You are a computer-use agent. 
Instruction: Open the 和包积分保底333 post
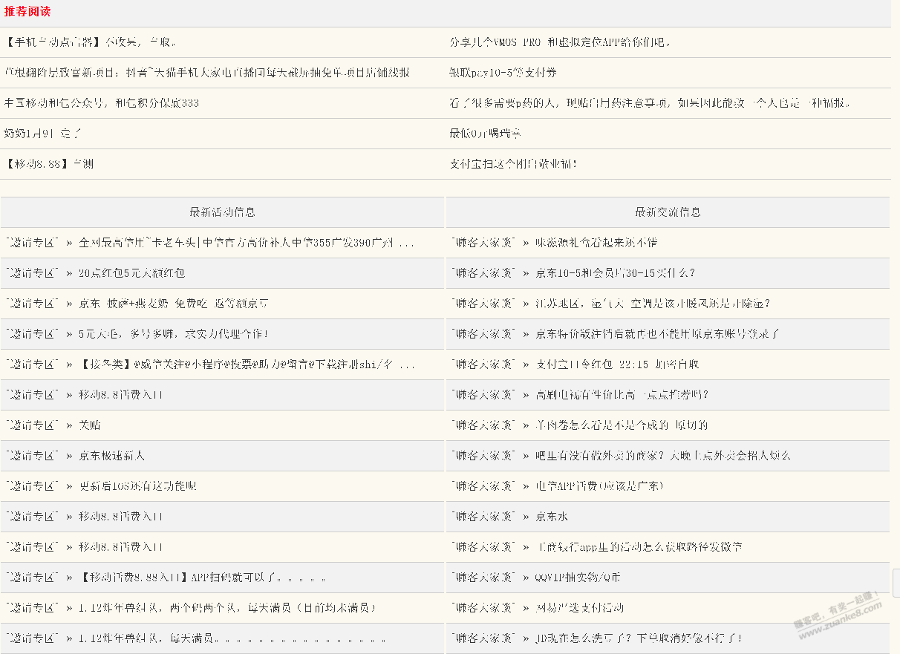[x=102, y=103]
